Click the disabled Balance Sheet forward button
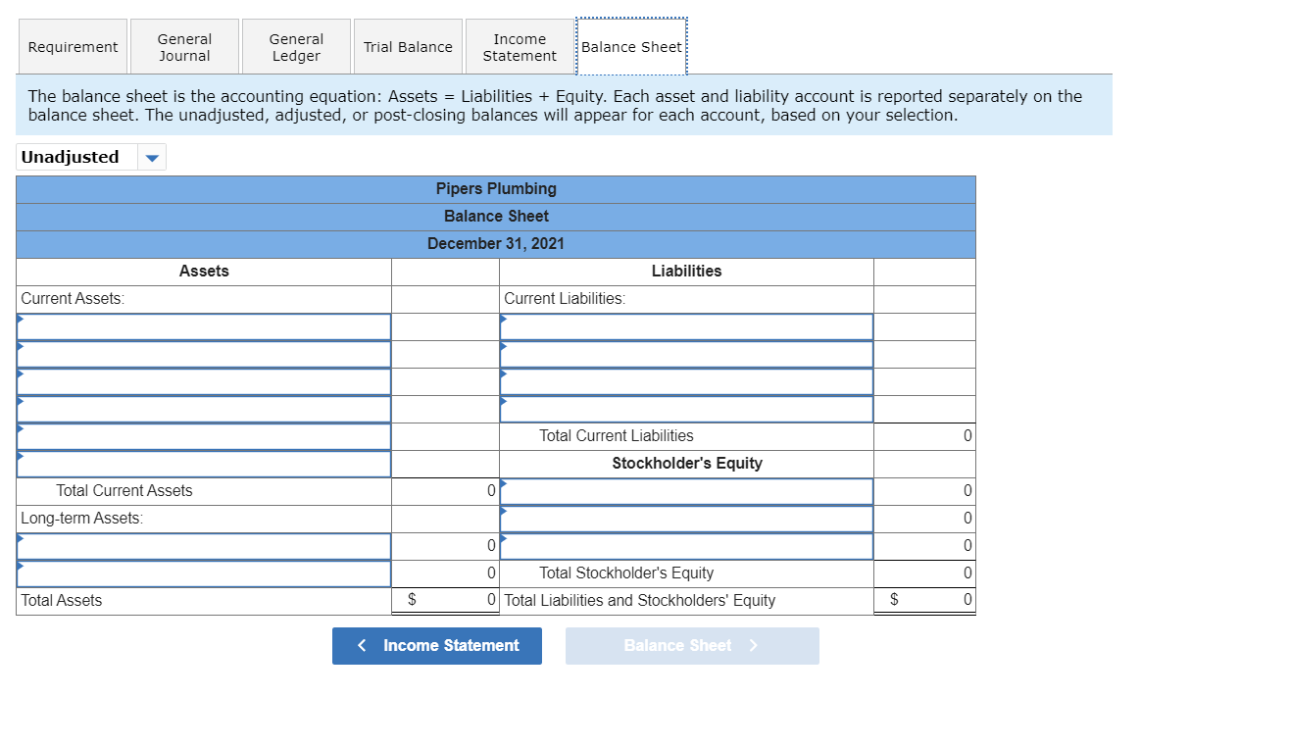Screen dimensions: 1289x747 point(692,645)
